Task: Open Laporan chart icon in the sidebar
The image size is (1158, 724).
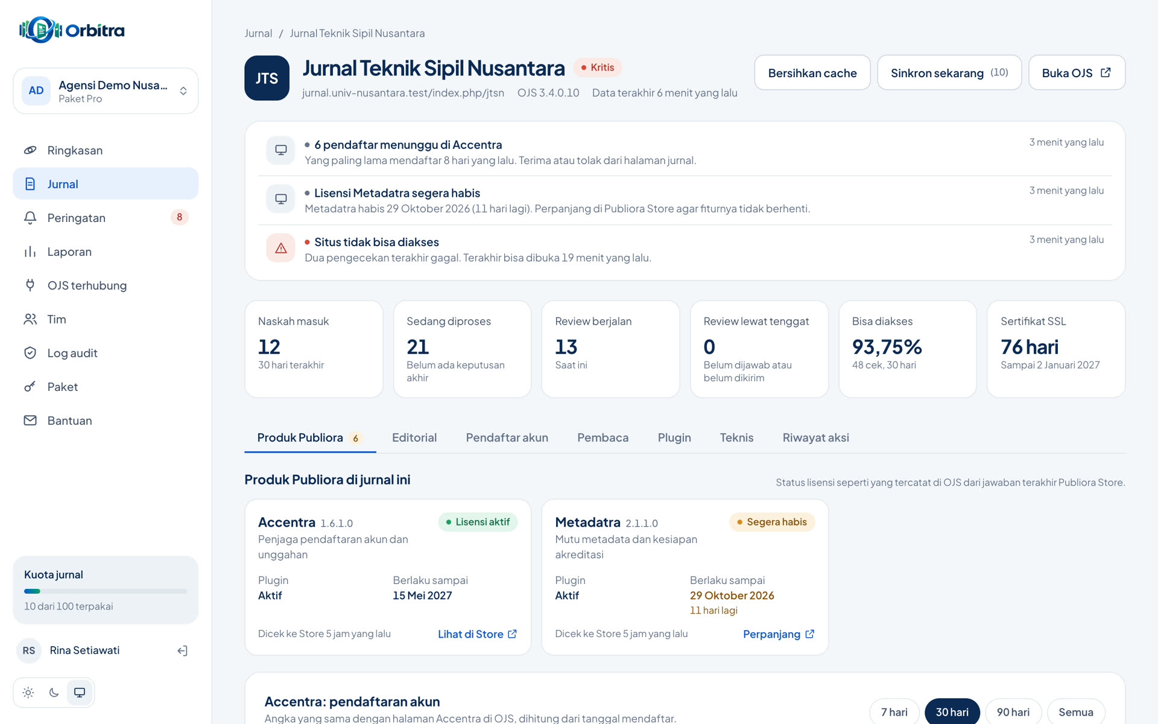Action: [x=30, y=252]
